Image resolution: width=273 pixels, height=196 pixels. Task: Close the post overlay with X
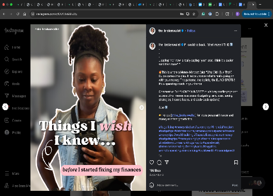tap(266, 25)
